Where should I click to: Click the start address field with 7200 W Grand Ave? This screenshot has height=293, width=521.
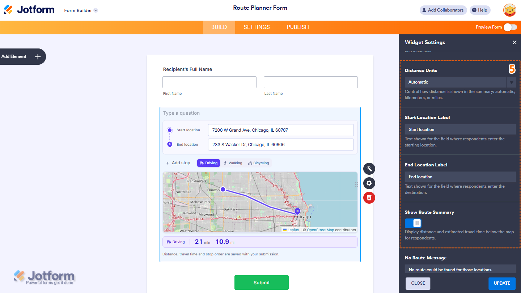pyautogui.click(x=281, y=130)
